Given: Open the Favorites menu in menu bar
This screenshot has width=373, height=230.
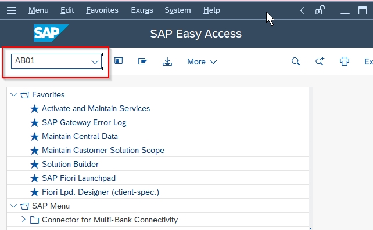Looking at the screenshot, I should 102,10.
